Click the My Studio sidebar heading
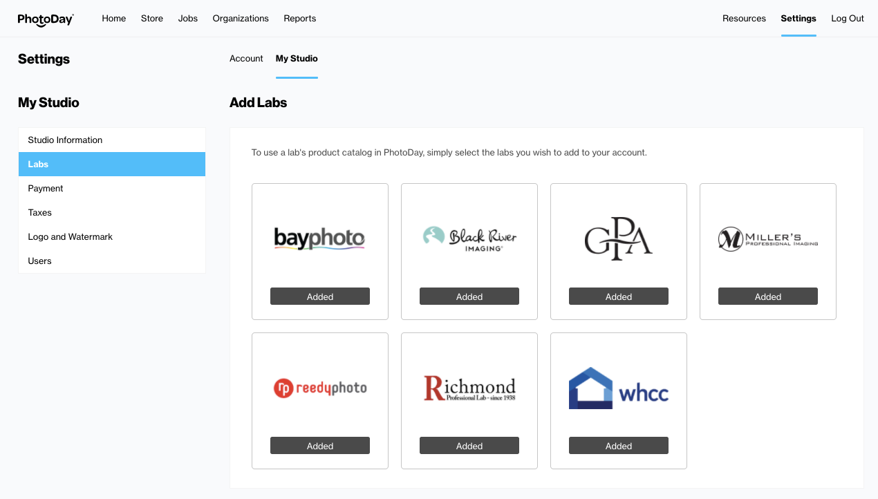The width and height of the screenshot is (878, 499). point(48,103)
